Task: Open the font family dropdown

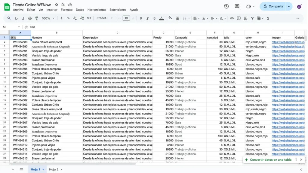Action: click(104, 18)
